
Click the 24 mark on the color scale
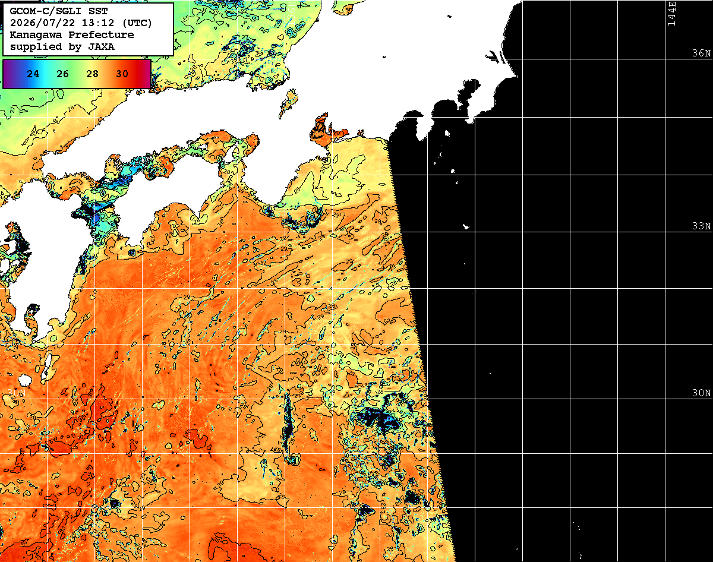click(33, 74)
